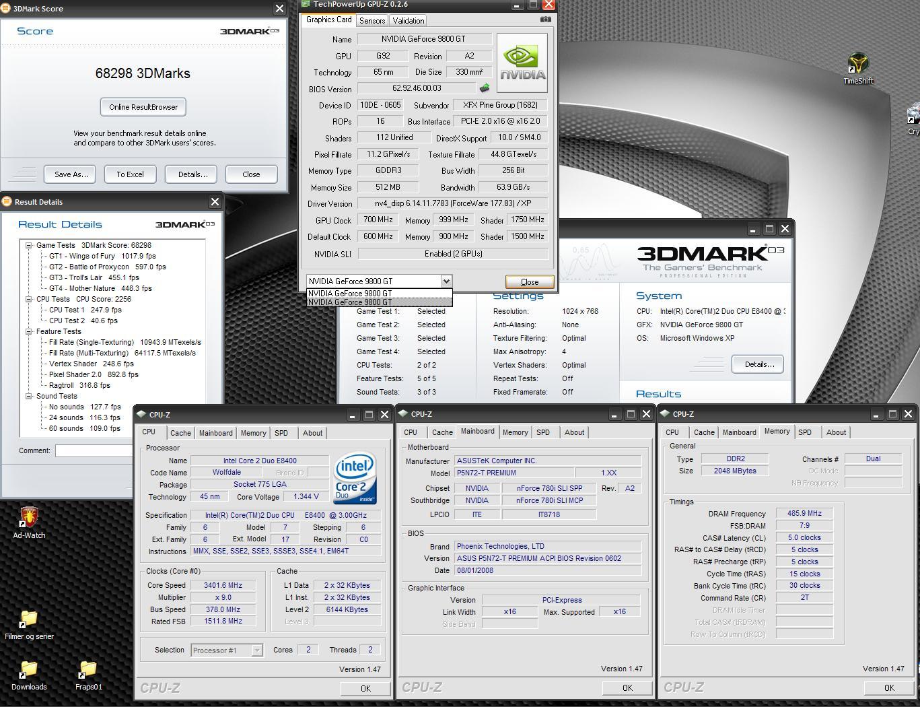Click OK in the CPU-Z Memory window

pyautogui.click(x=889, y=687)
